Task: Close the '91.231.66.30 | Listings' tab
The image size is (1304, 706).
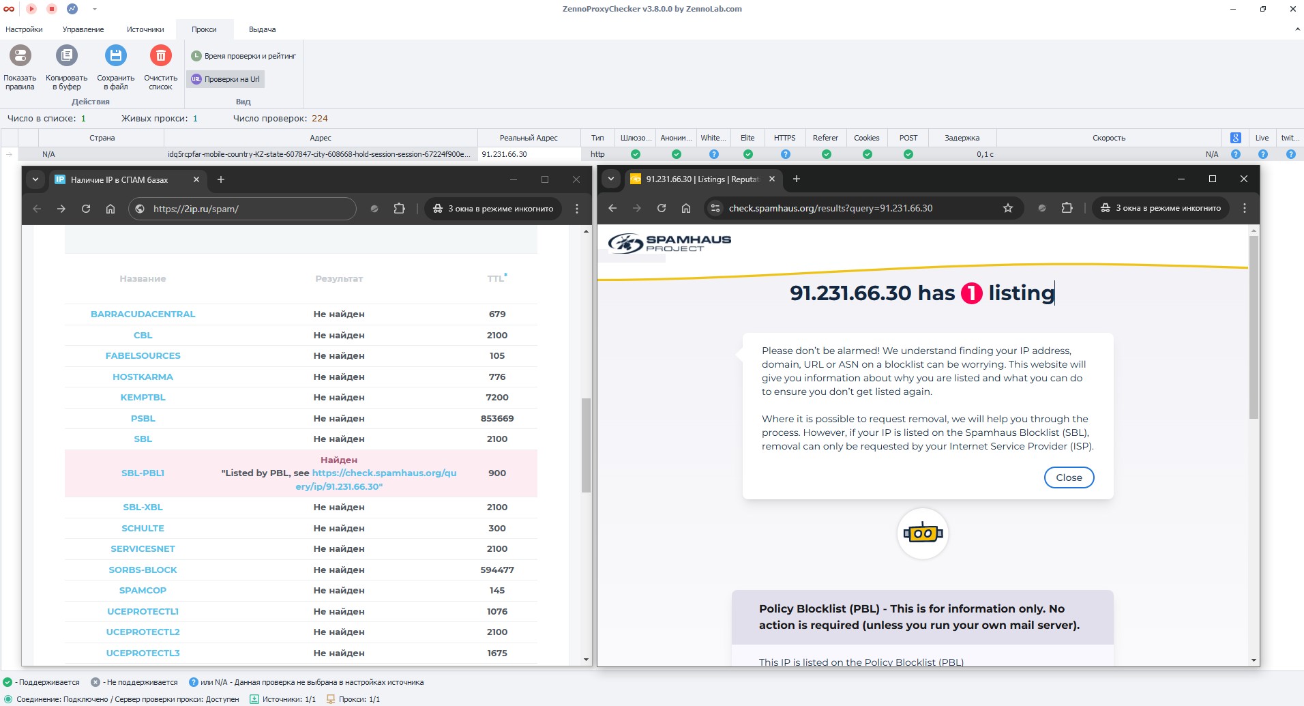Action: tap(772, 179)
